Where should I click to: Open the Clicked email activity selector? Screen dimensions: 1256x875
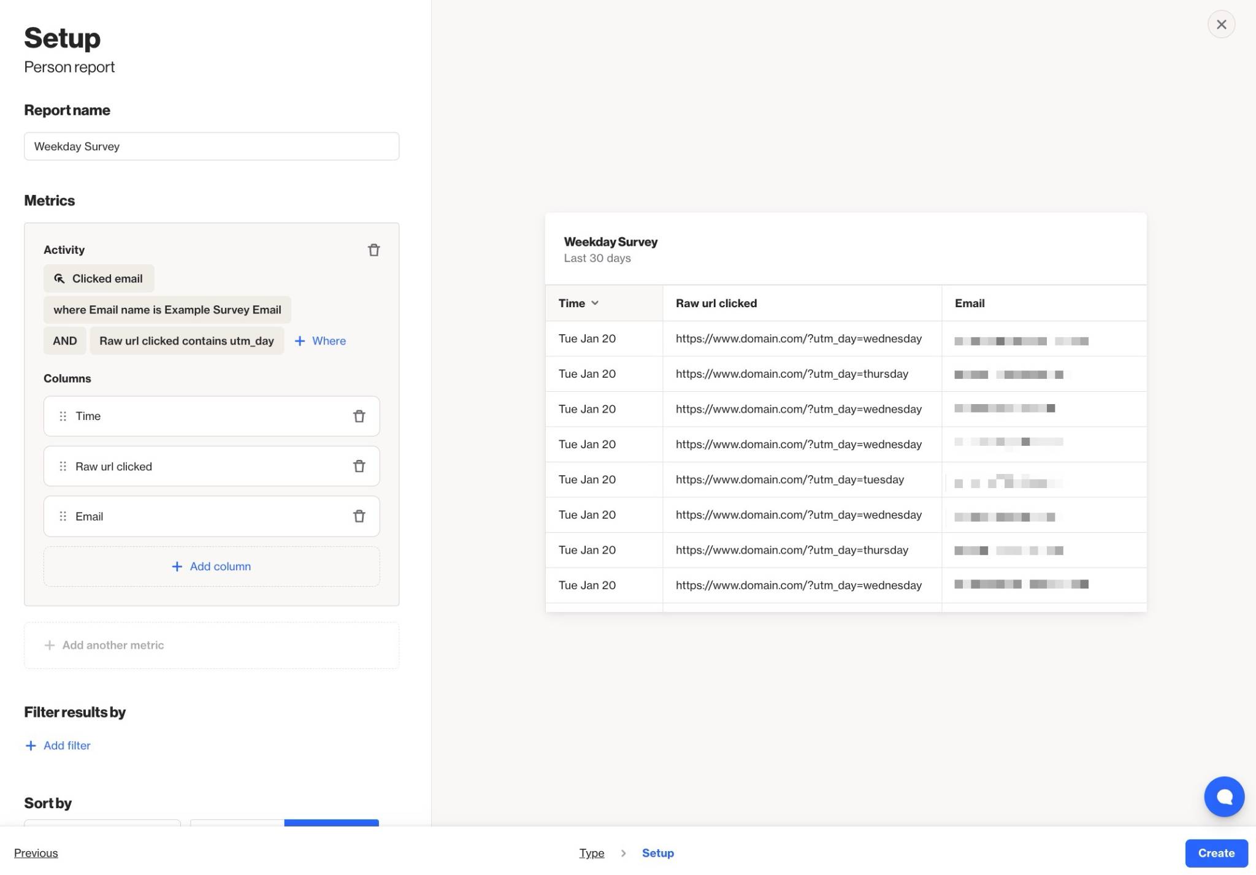[99, 278]
